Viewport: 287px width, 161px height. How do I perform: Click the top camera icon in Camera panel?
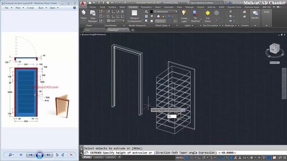tap(244, 12)
